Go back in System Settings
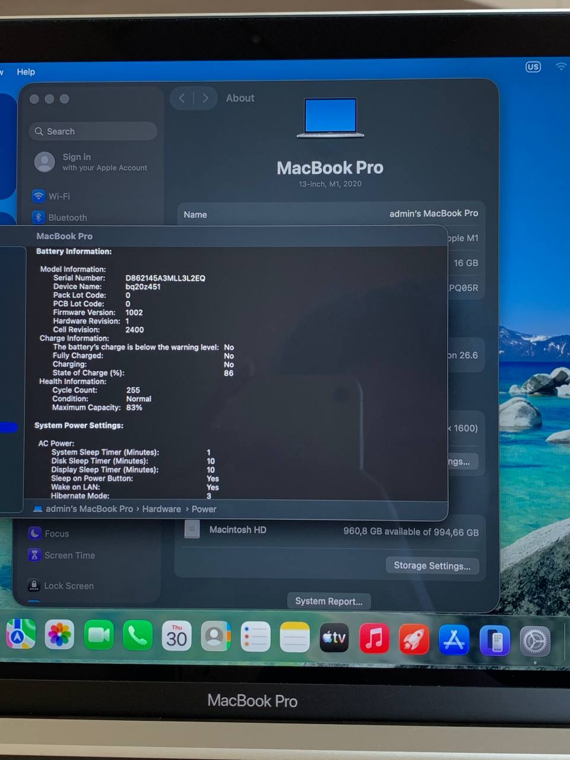 [x=182, y=98]
